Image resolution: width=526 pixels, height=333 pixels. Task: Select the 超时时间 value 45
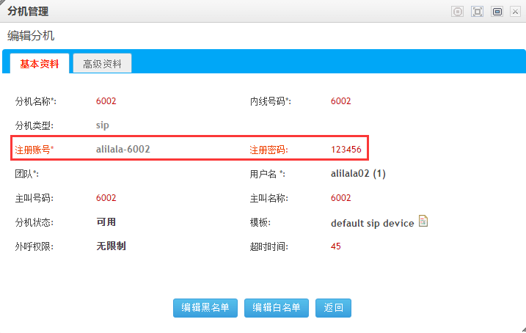[x=336, y=246]
